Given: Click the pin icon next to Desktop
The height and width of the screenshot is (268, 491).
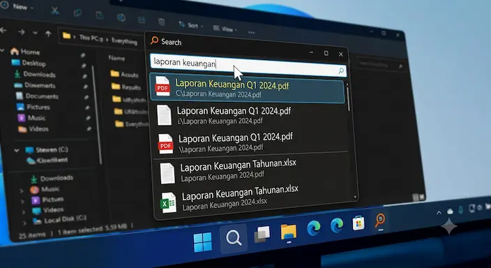Looking at the screenshot, I should click(84, 66).
